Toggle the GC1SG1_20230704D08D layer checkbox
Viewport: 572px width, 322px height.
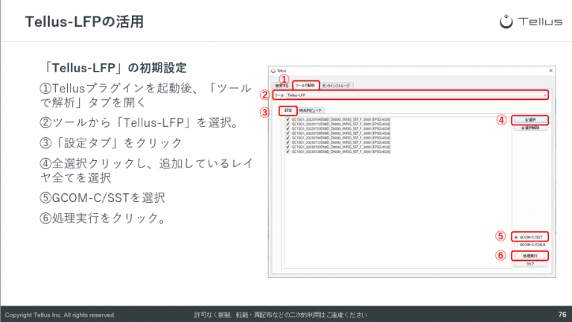[x=287, y=138]
